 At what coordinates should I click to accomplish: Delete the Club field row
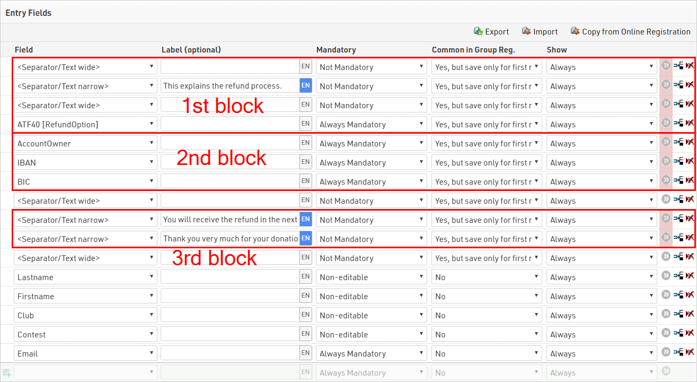(690, 314)
